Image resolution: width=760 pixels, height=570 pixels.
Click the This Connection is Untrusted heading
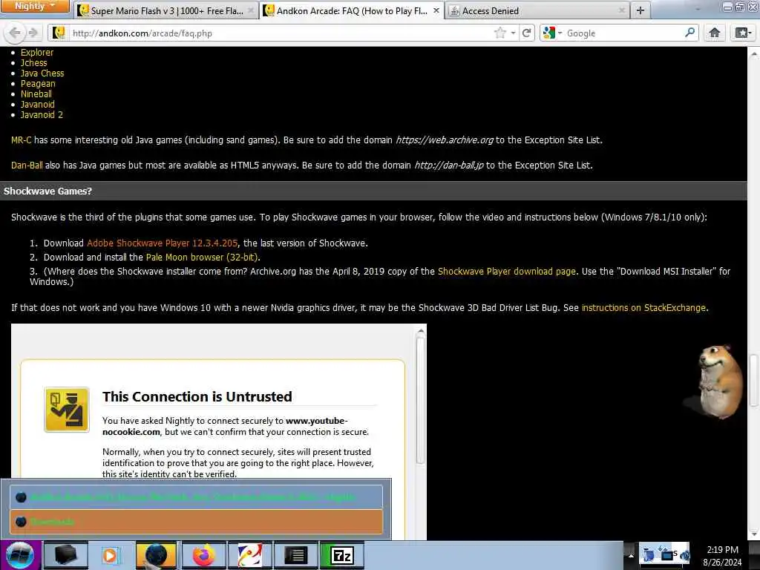[197, 396]
